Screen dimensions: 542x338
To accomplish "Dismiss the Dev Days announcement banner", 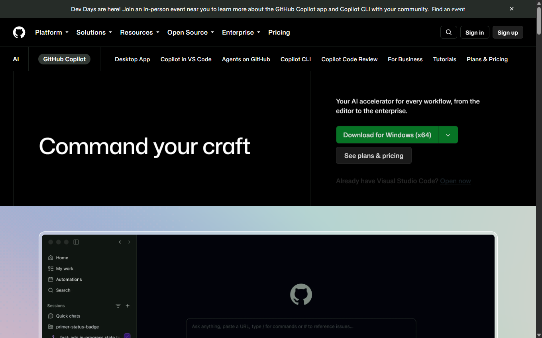I will (x=512, y=9).
